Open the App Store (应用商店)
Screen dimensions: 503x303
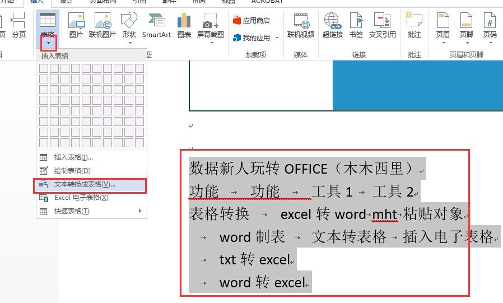pyautogui.click(x=252, y=21)
